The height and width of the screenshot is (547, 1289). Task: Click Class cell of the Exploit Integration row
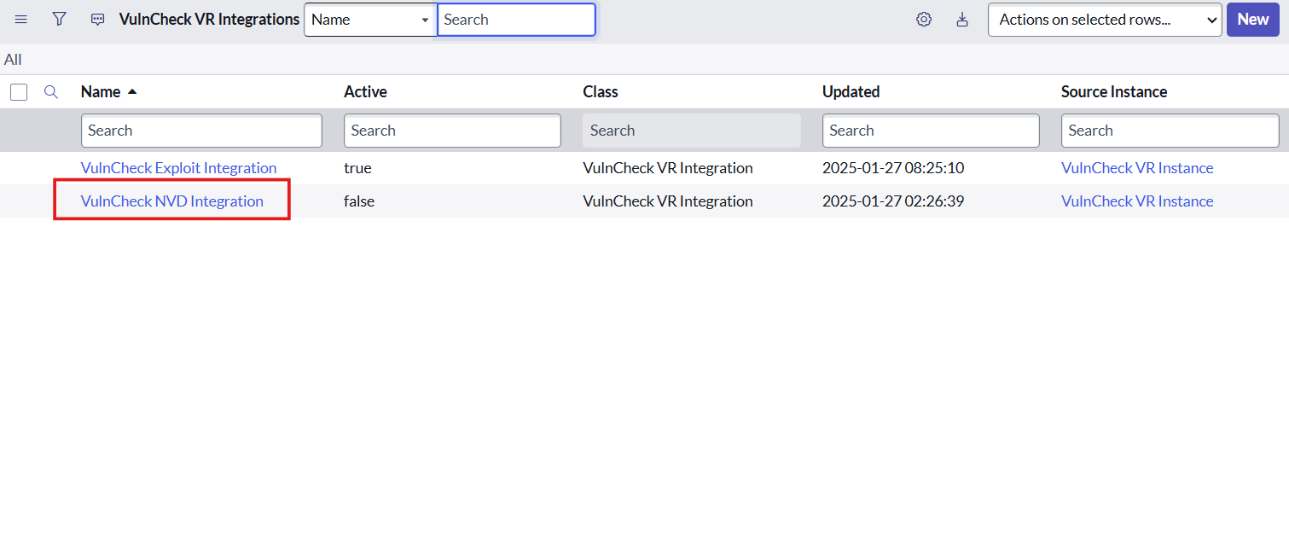coord(668,168)
